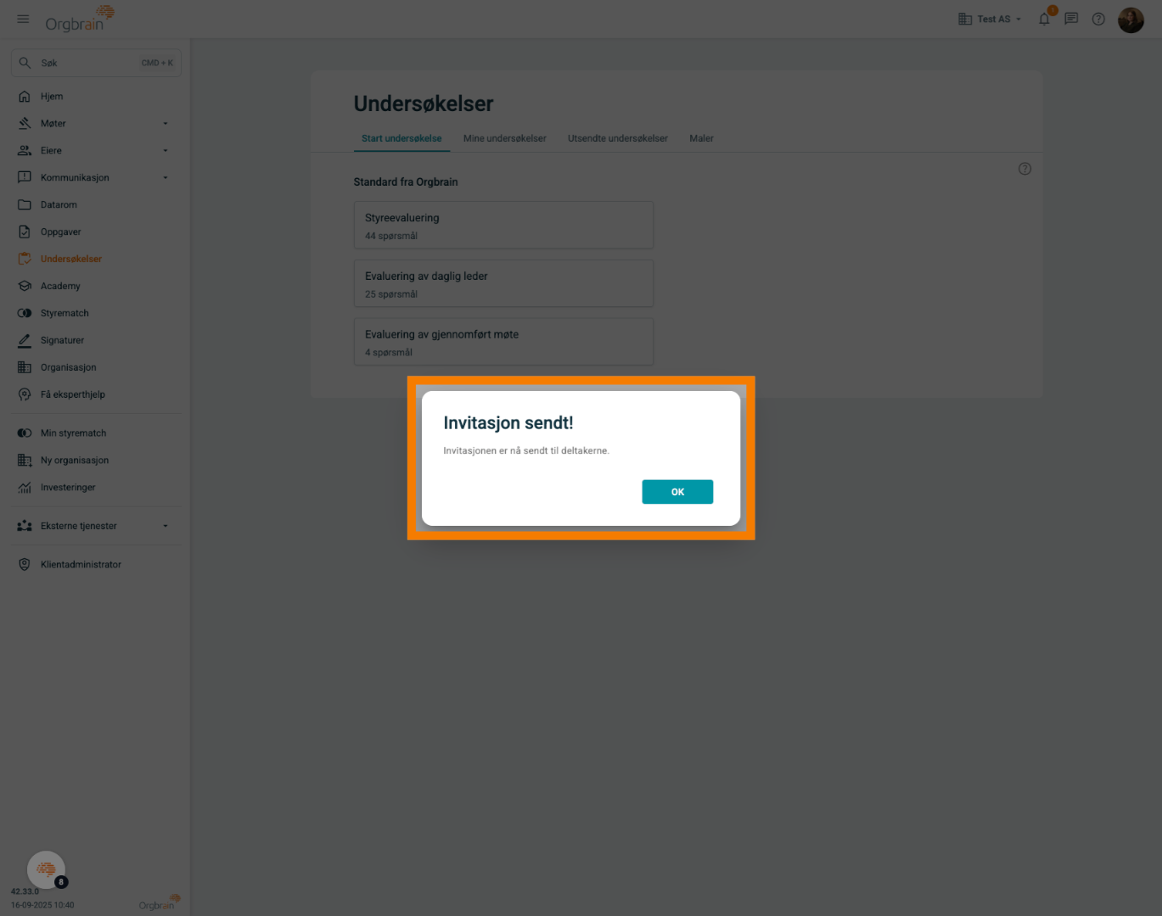The width and height of the screenshot is (1162, 916).
Task: Click the floating Orgbrain assistant button
Action: click(x=46, y=869)
